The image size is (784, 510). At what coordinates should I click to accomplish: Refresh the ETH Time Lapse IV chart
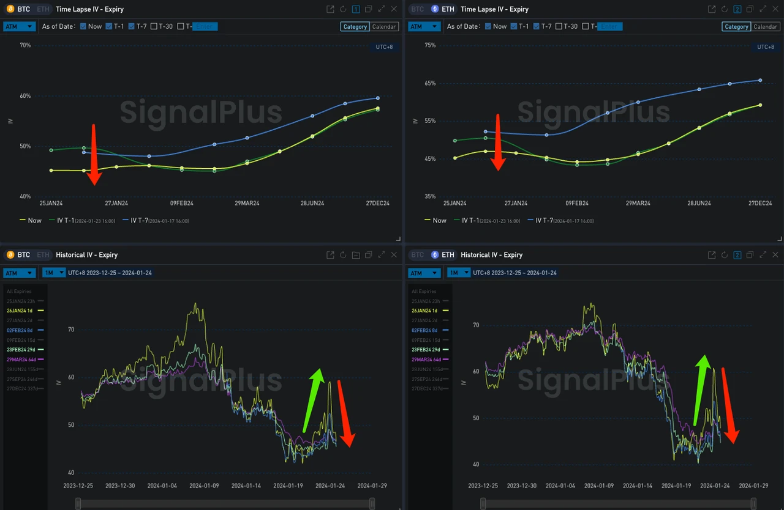click(x=725, y=9)
